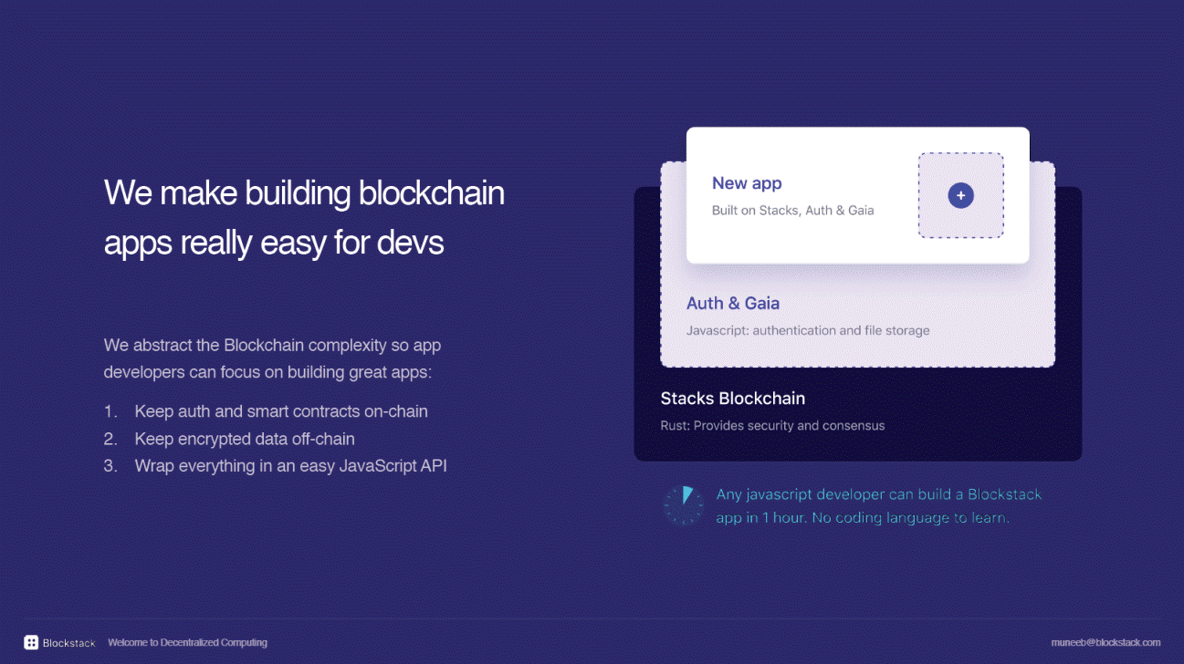Select the "New app" card title

tap(747, 182)
